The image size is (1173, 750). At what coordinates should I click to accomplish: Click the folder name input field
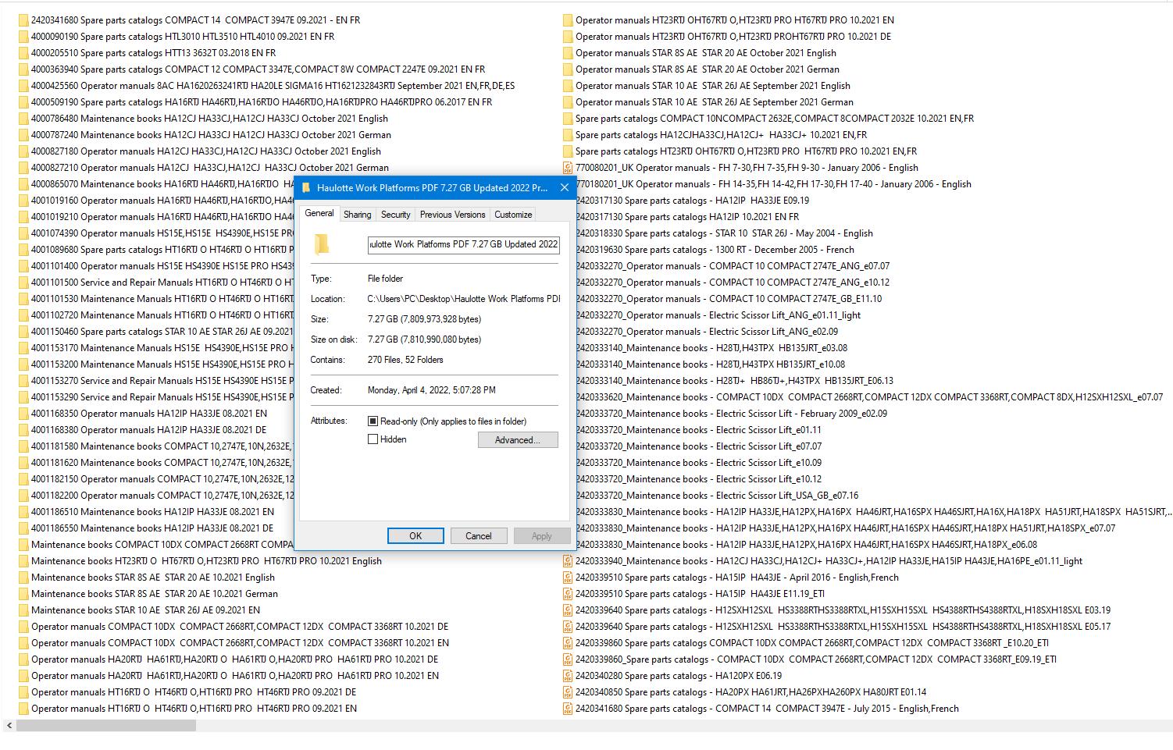tap(464, 244)
